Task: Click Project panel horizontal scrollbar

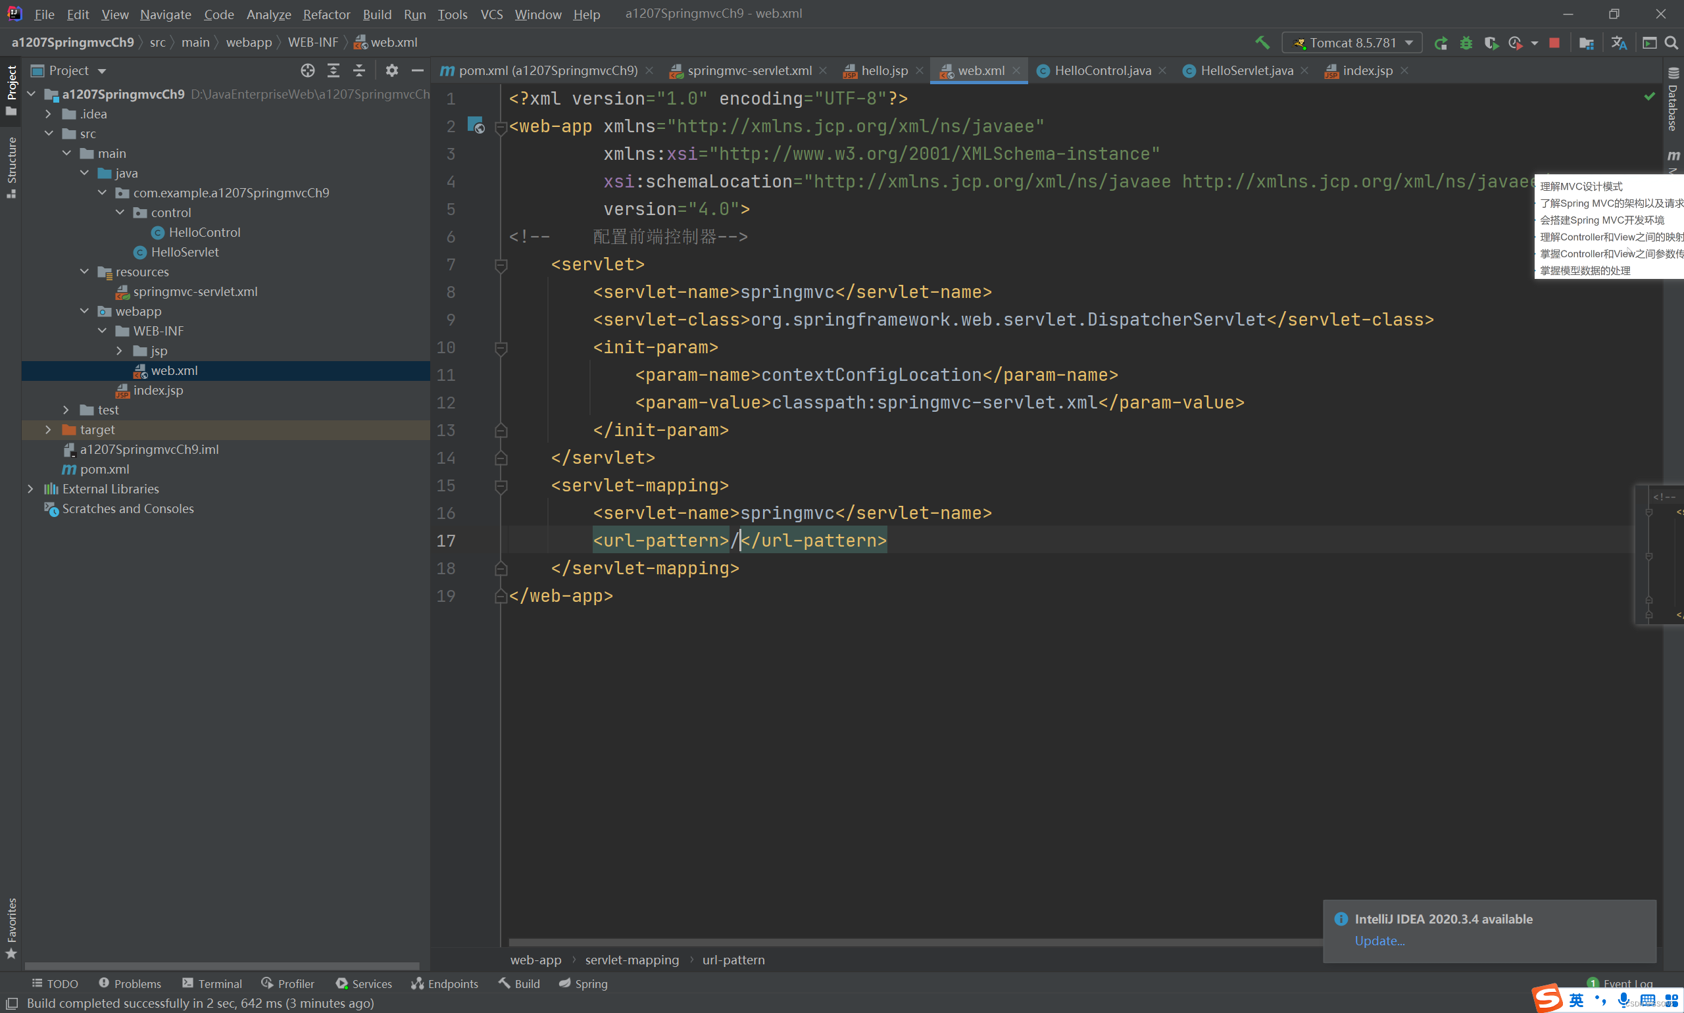Action: tap(222, 966)
